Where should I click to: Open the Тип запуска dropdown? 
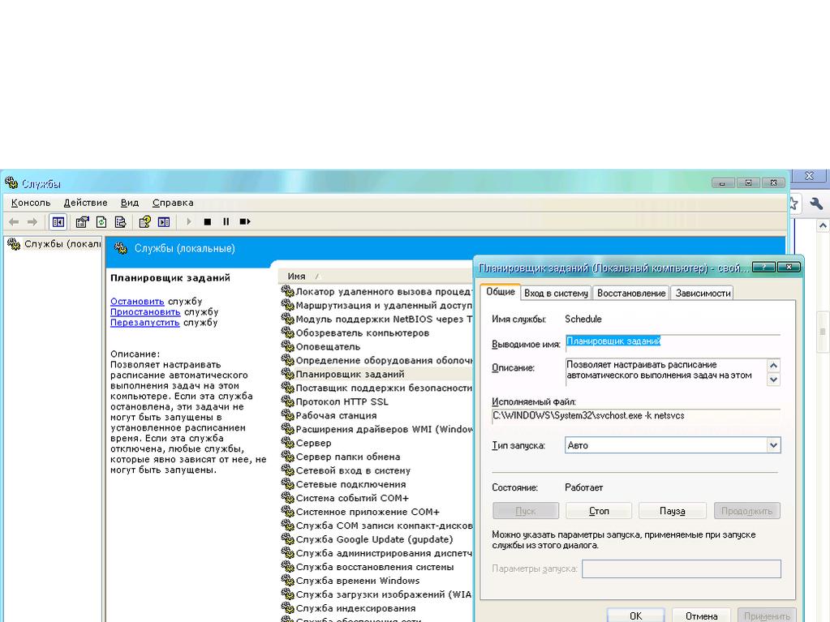(x=773, y=445)
